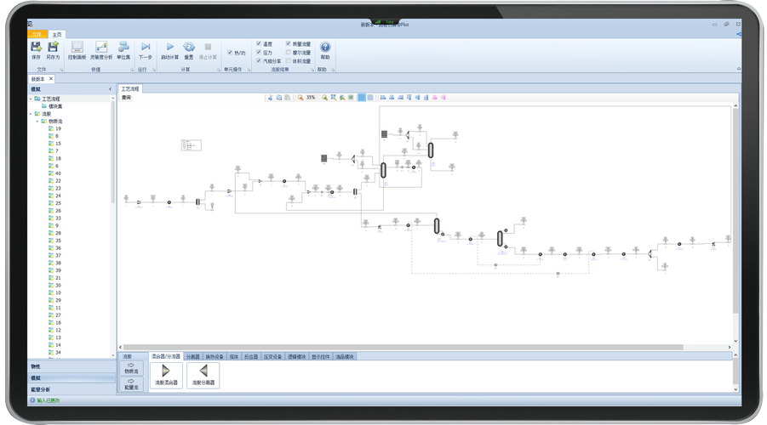Viewport: 767px width, 425px height.
Task: Switch to the 主页 home tab
Action: pyautogui.click(x=57, y=35)
